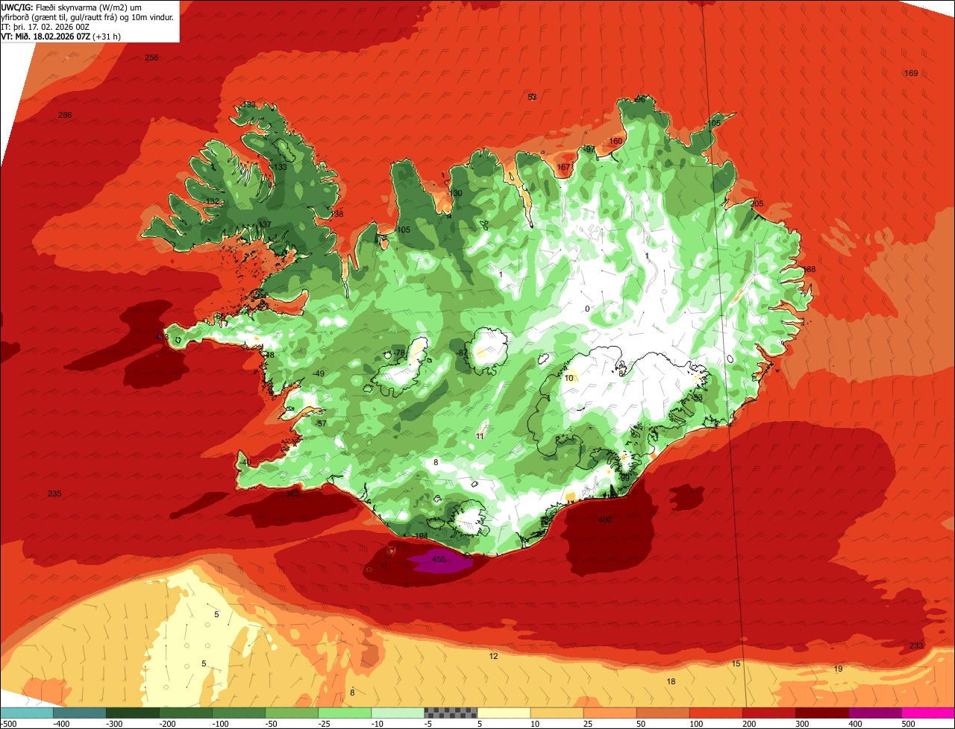Click the legend label -500
This screenshot has height=729, width=955.
9,724
